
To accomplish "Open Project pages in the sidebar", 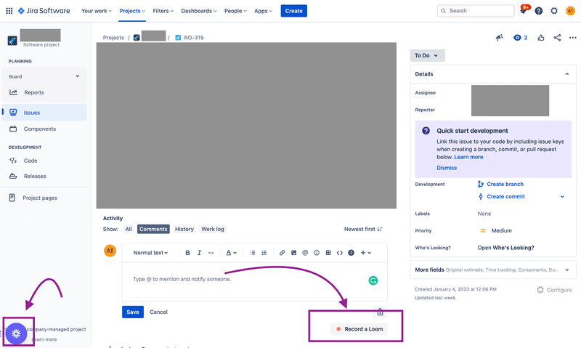I will pos(44,198).
